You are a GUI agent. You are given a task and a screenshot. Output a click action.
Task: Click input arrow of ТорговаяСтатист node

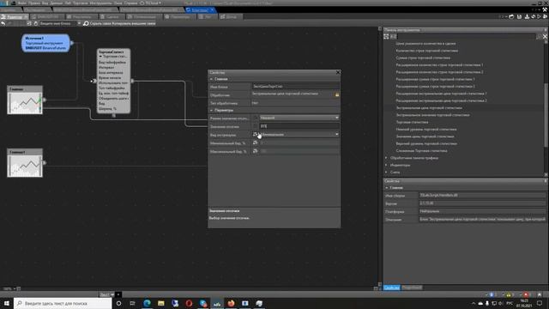[x=94, y=81]
